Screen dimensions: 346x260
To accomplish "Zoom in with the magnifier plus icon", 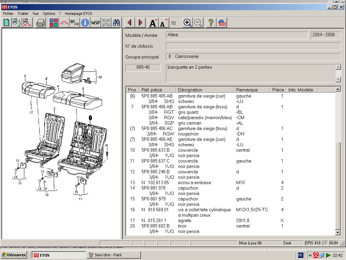I will tap(187, 23).
